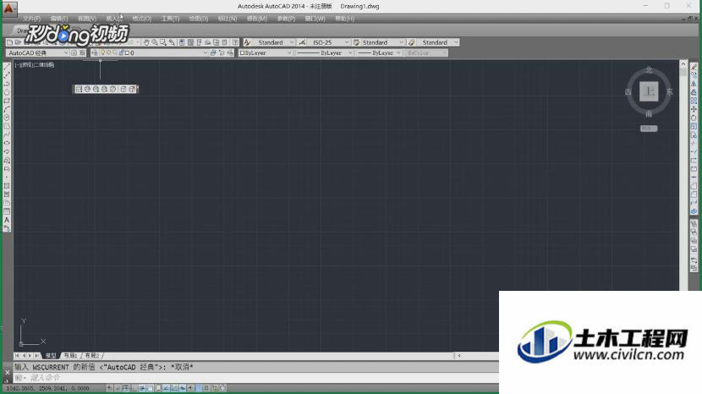Click the vertical scrollbar up arrow
The width and height of the screenshot is (702, 394).
pos(683,64)
